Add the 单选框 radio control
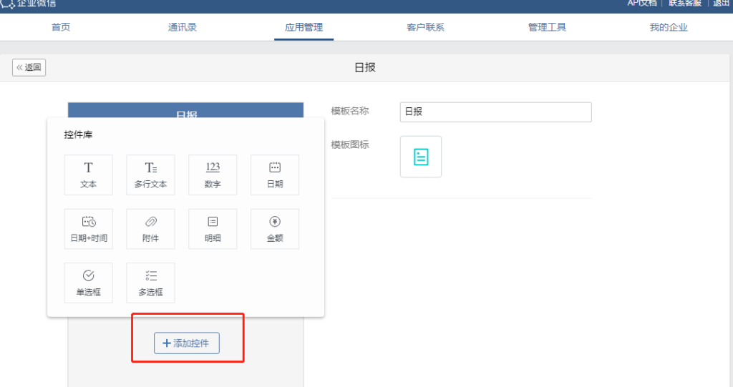The width and height of the screenshot is (733, 387). pyautogui.click(x=88, y=283)
